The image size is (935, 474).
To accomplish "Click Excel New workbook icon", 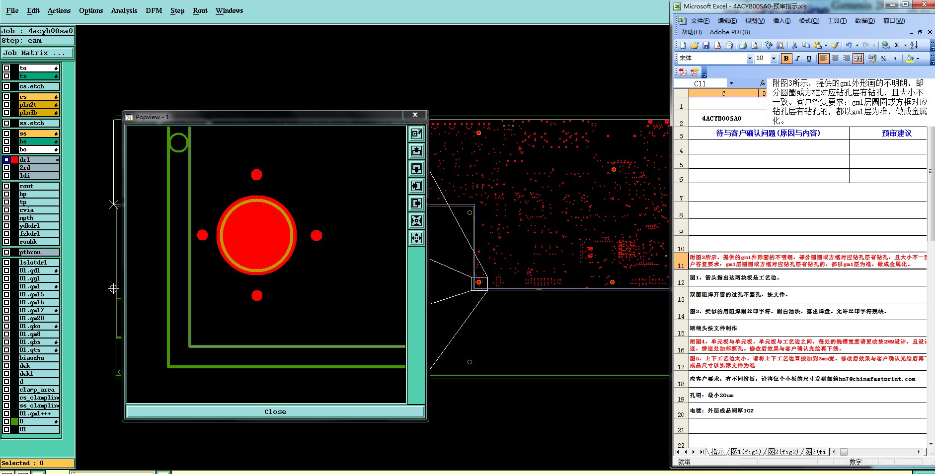I will coord(683,45).
